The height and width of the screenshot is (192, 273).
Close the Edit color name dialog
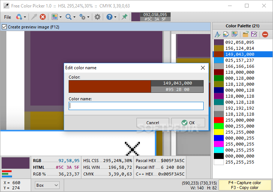(x=203, y=68)
